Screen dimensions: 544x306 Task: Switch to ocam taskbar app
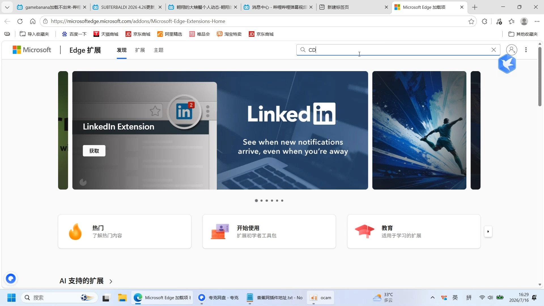point(321,298)
